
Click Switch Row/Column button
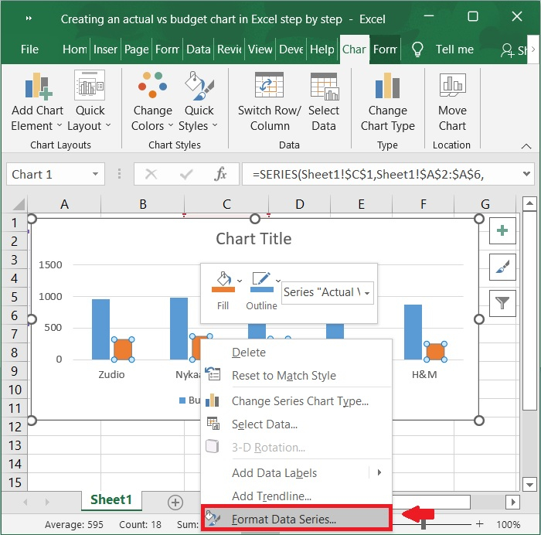(270, 101)
